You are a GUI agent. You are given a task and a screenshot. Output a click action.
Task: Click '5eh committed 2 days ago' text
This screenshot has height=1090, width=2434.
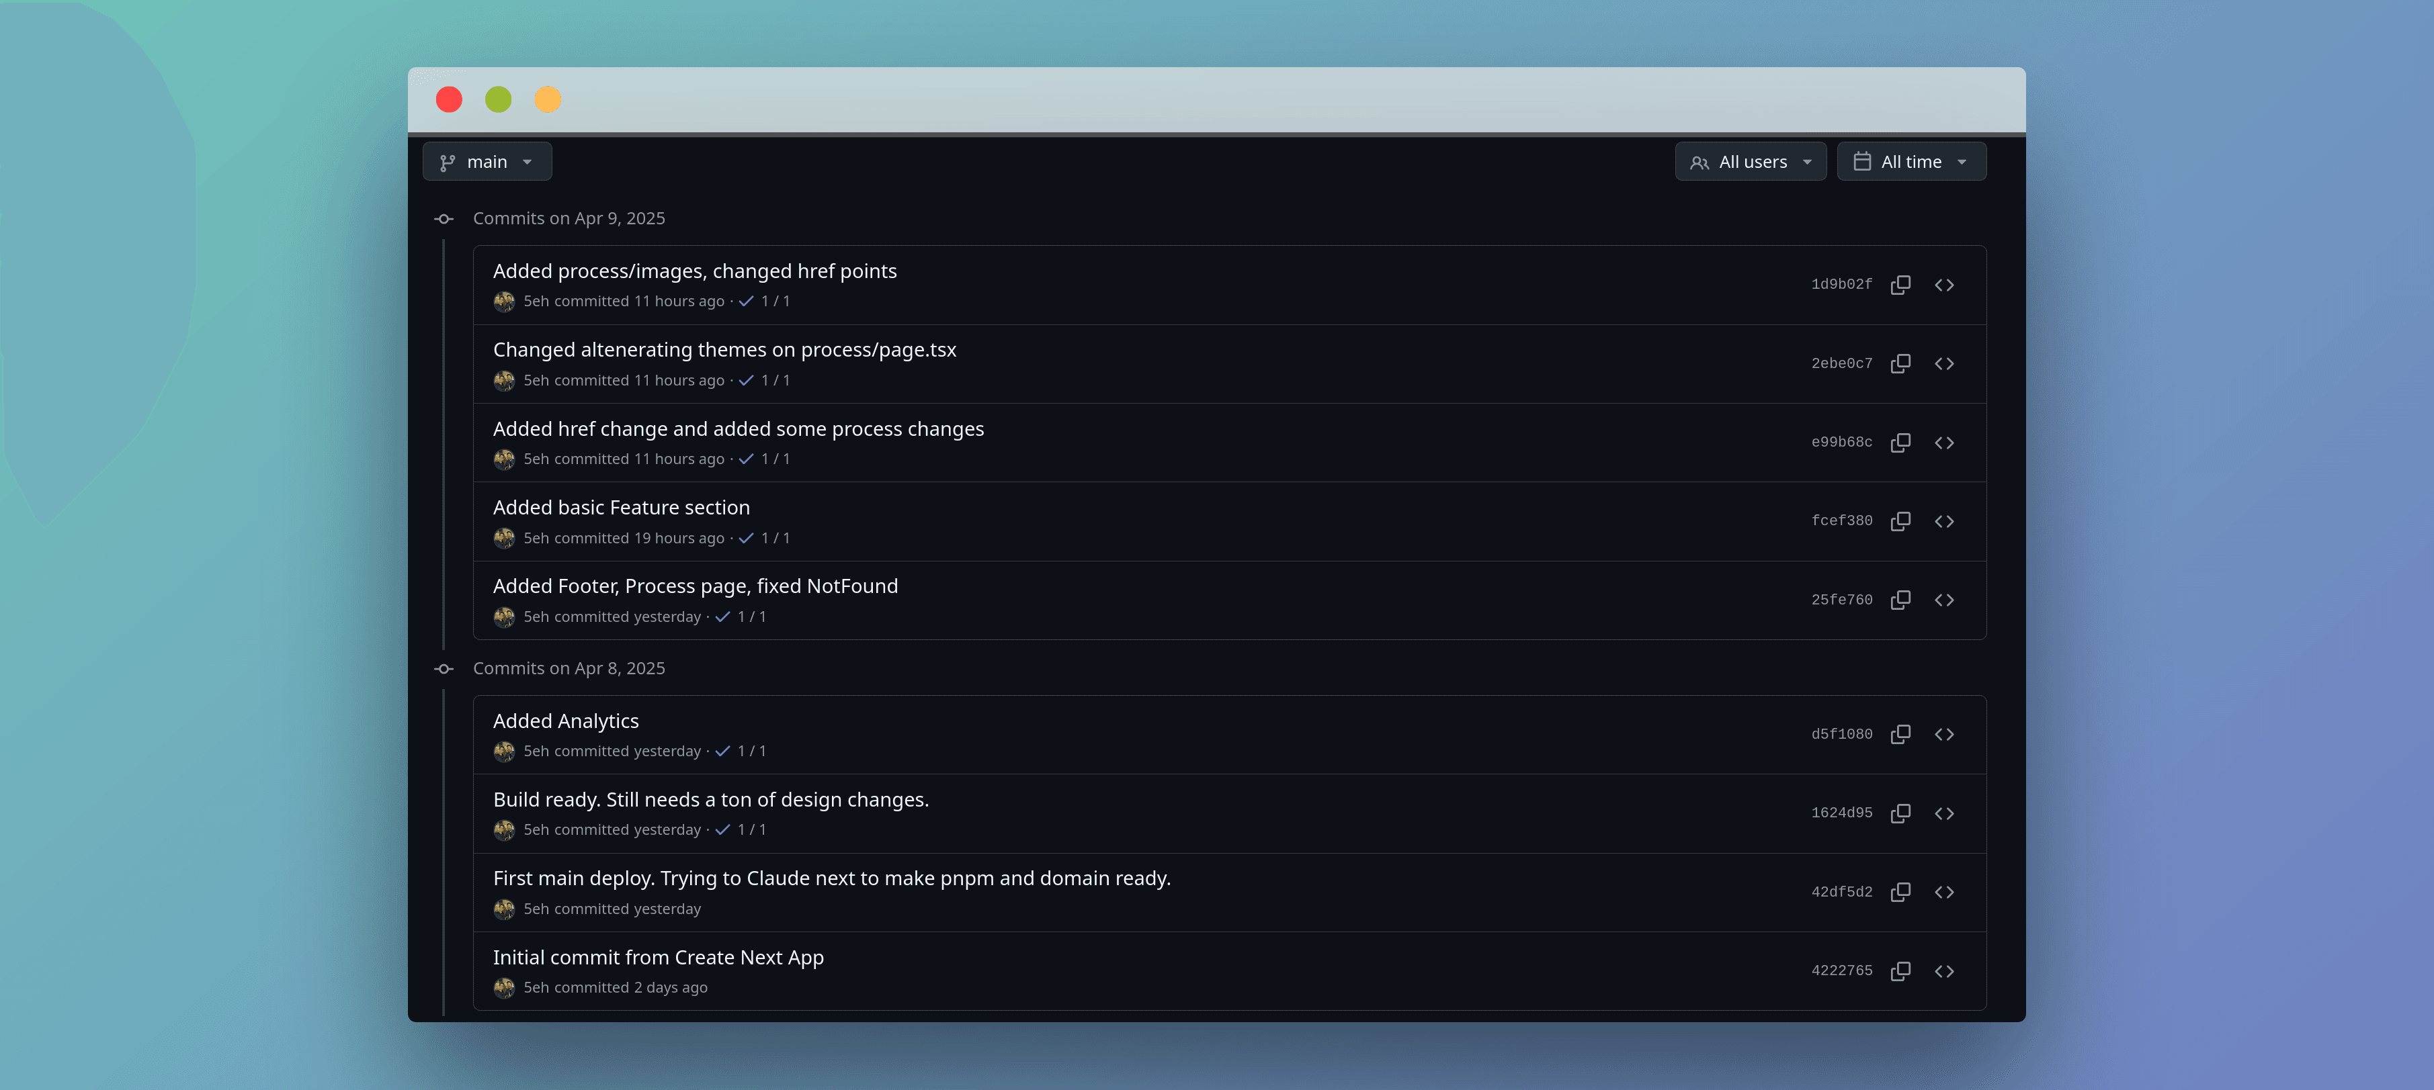pyautogui.click(x=615, y=987)
